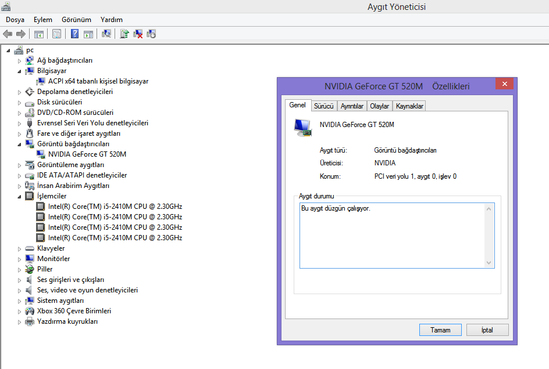
Task: Expand the Ağ bağdaştırıcıları node
Action: pos(19,61)
